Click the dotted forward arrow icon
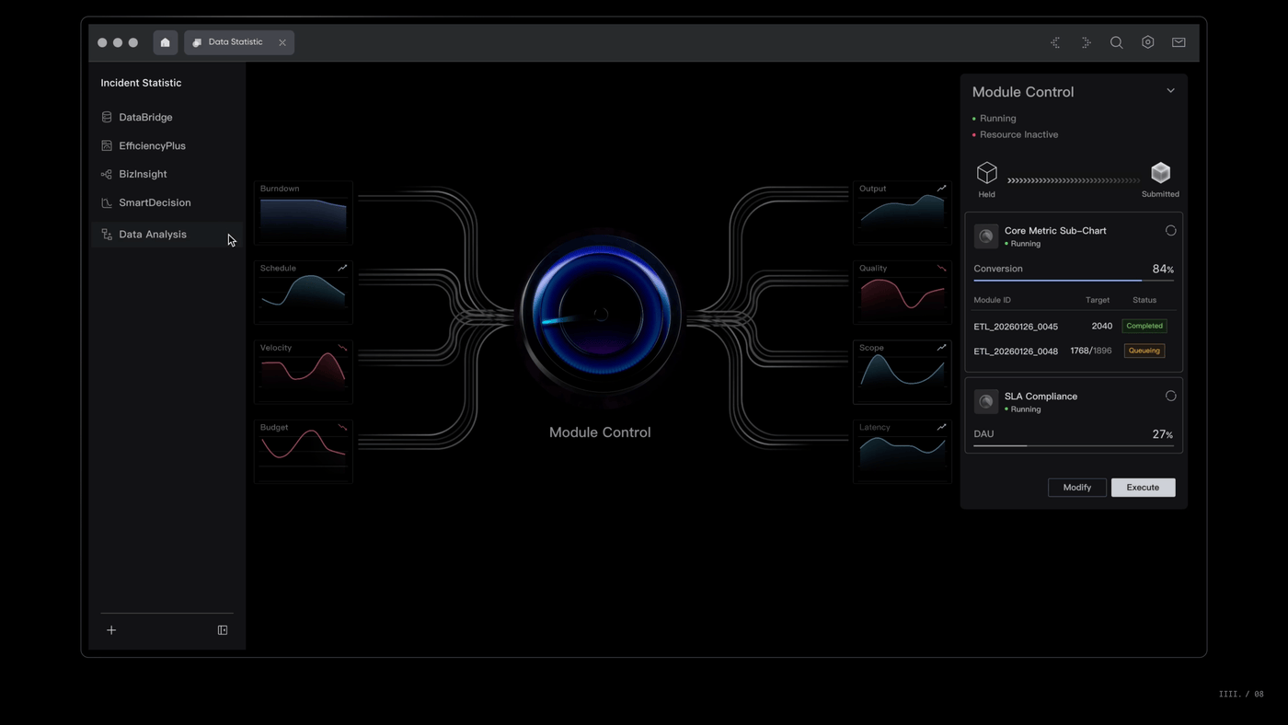Viewport: 1288px width, 725px height. [x=1087, y=42]
